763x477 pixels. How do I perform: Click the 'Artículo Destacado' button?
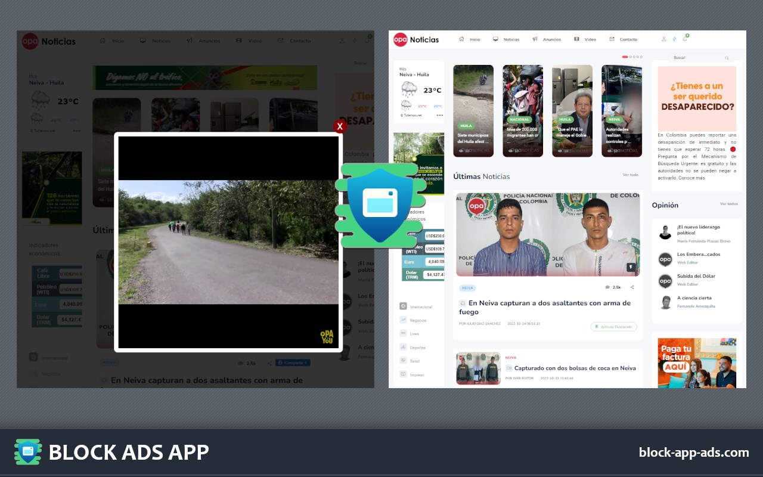tap(613, 327)
